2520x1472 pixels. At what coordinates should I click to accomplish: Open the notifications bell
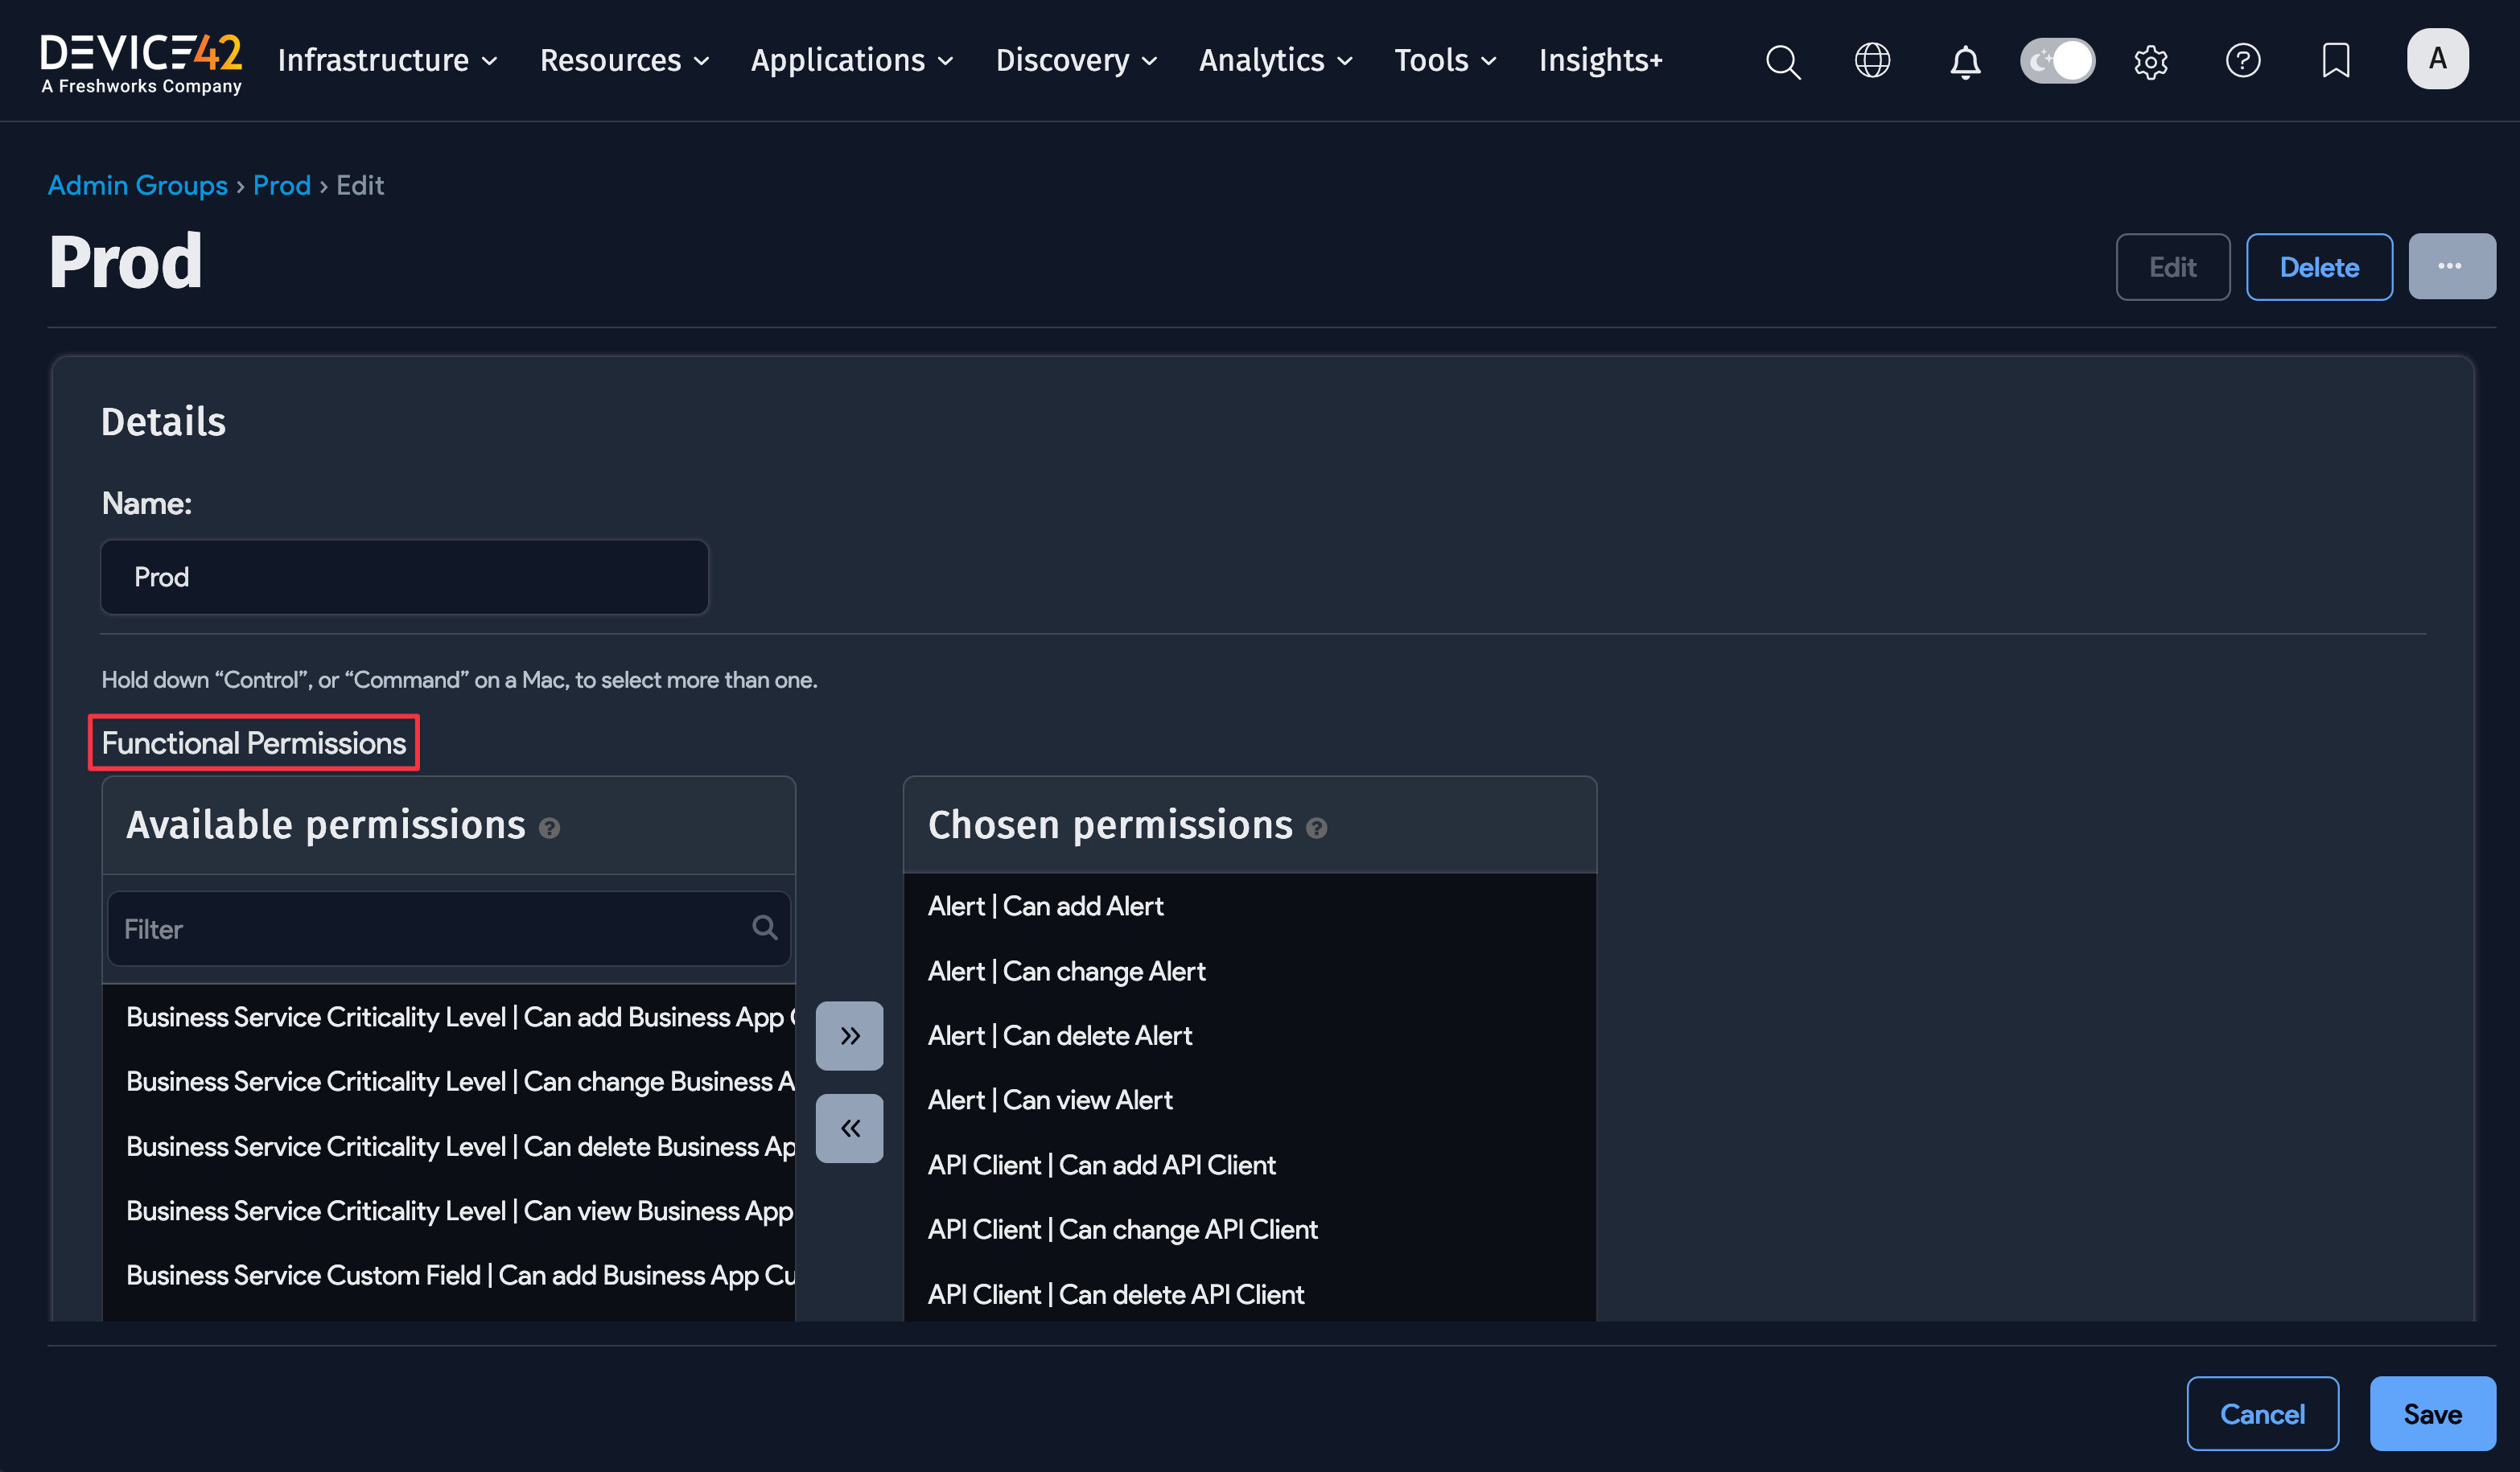(x=1964, y=61)
